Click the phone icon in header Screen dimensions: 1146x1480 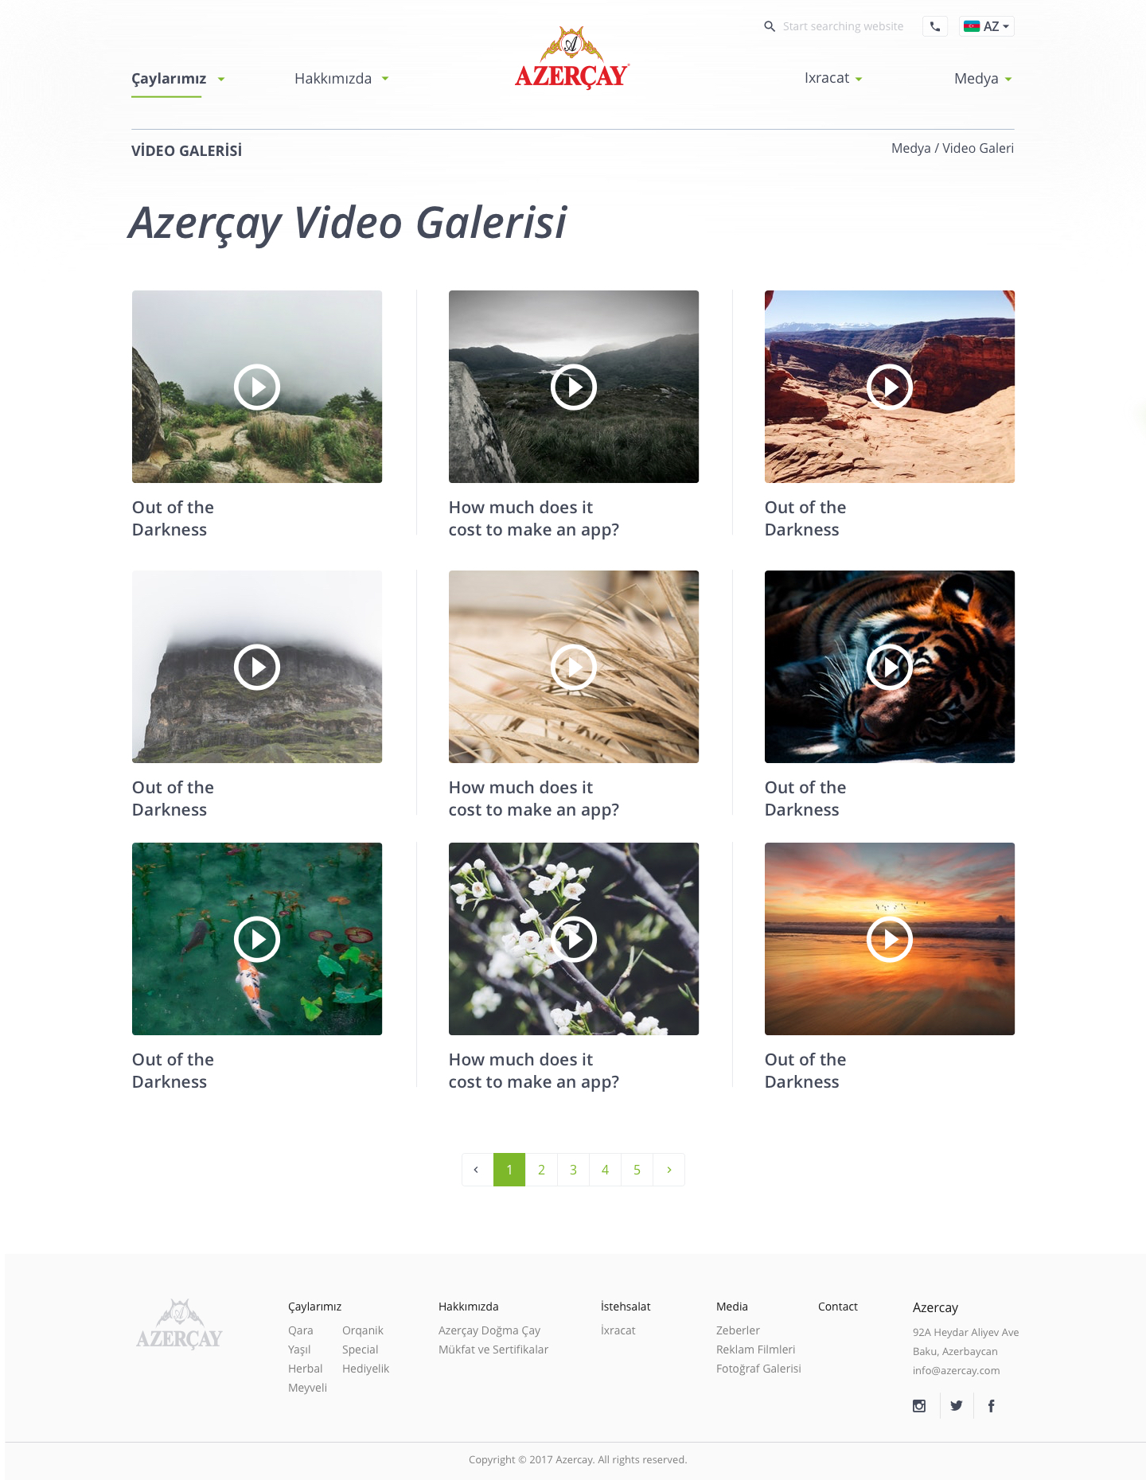coord(935,26)
